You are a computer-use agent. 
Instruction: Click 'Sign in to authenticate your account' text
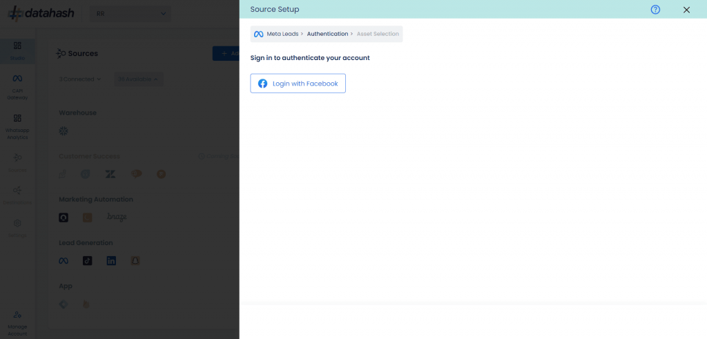point(310,58)
